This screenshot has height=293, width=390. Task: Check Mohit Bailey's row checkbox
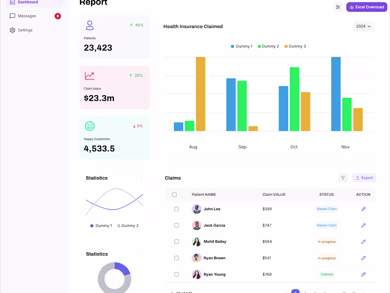pos(177,242)
